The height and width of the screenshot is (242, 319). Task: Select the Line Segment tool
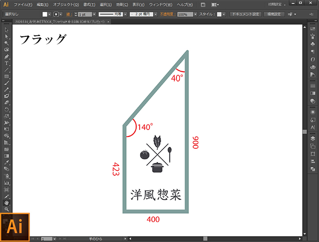click(6, 70)
